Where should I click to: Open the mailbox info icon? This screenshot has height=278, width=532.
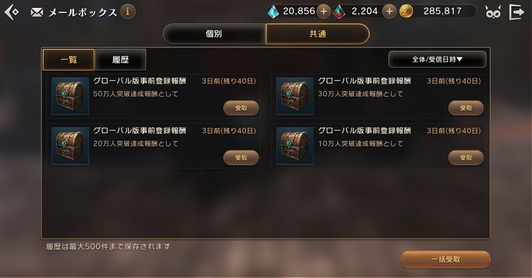pyautogui.click(x=128, y=12)
